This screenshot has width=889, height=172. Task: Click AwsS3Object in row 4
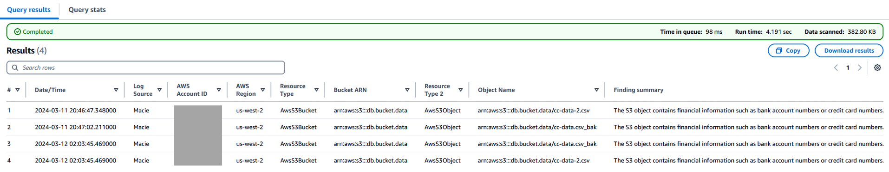click(x=443, y=160)
